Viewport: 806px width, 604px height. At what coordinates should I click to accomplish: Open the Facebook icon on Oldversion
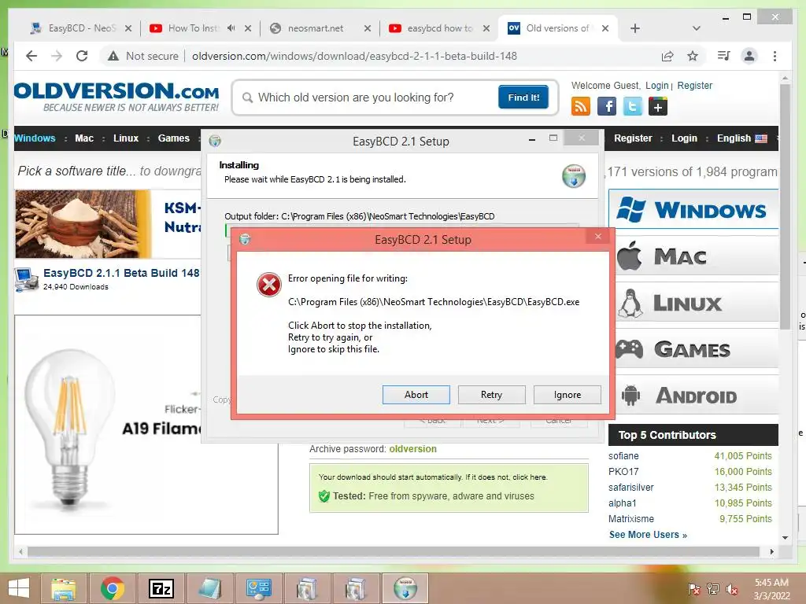[x=607, y=106]
